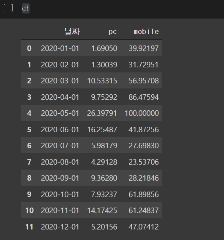224x240 pixels.
Task: Click mobile value 28.21846
Action: coord(144,178)
